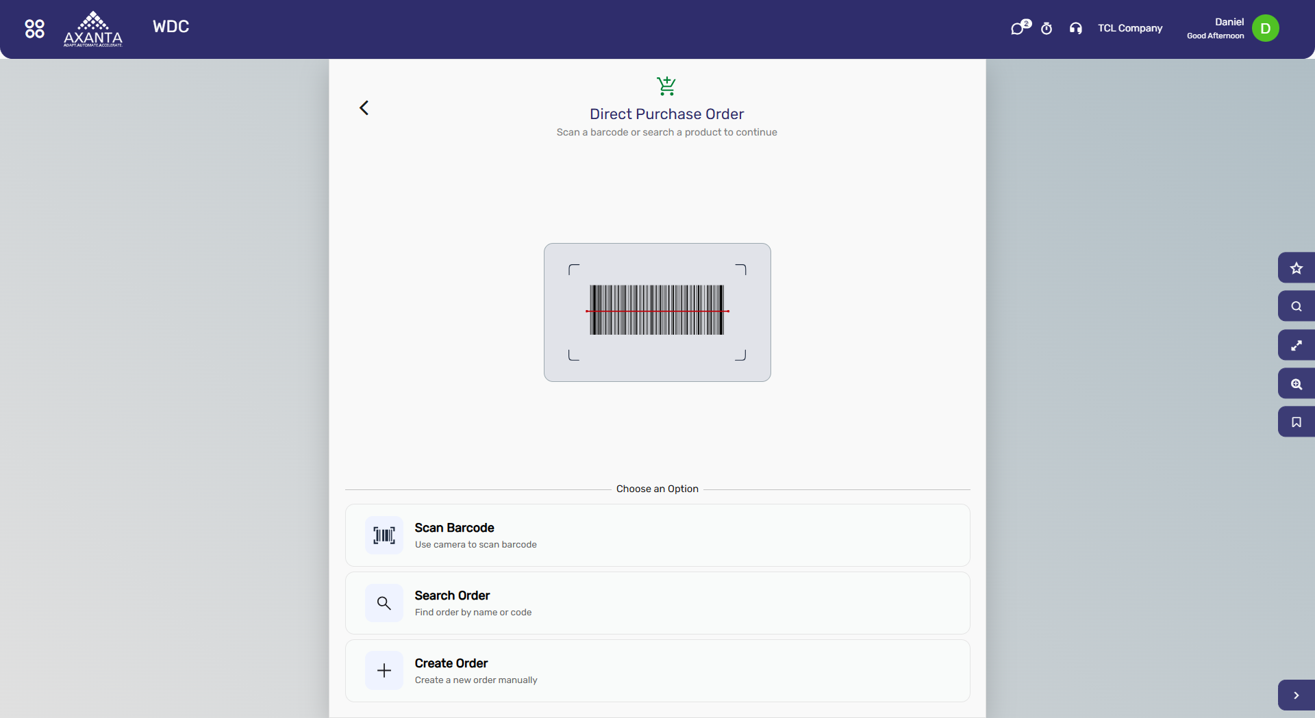Screen dimensions: 1315x718
Task: Open chat messages with badge 2
Action: [1020, 28]
